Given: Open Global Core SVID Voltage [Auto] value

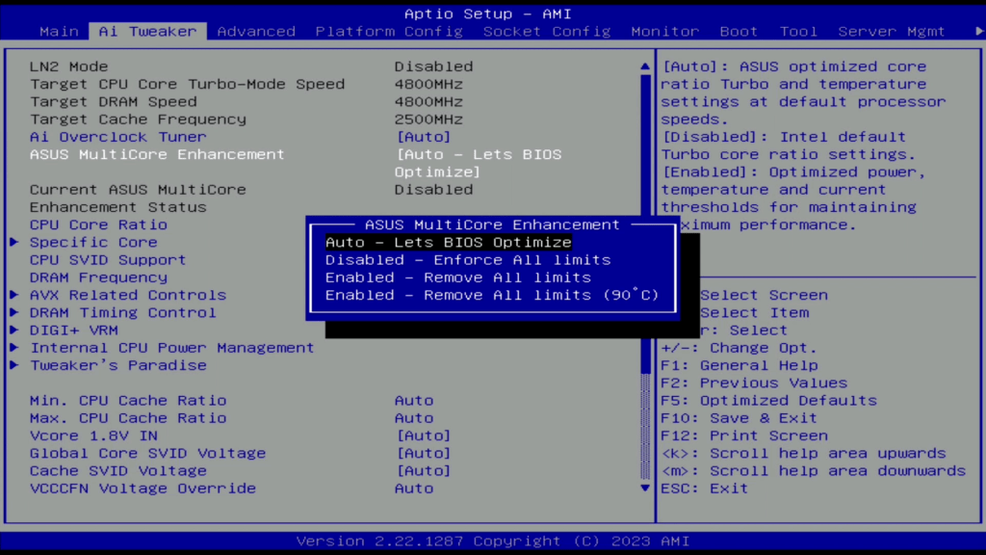Looking at the screenshot, I should [424, 453].
